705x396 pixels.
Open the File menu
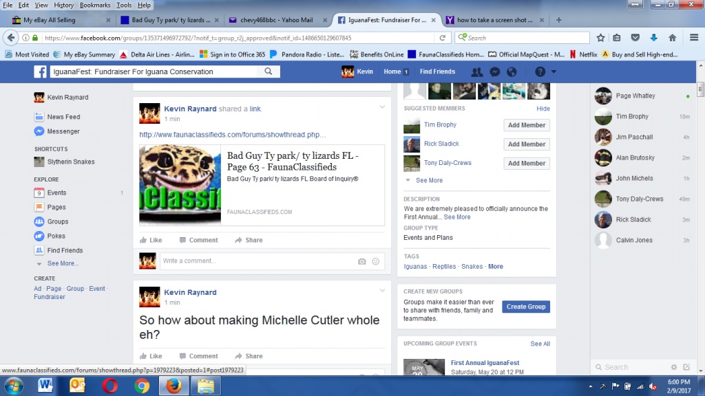click(8, 5)
